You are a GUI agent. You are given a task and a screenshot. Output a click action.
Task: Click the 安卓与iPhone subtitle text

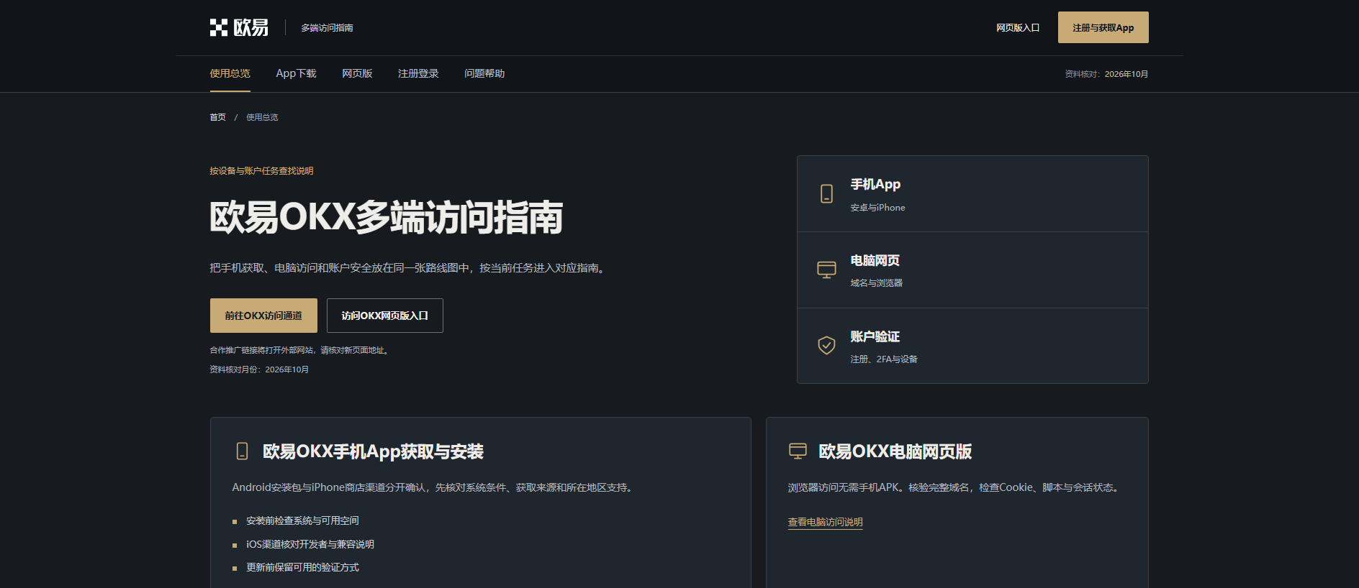coord(878,208)
